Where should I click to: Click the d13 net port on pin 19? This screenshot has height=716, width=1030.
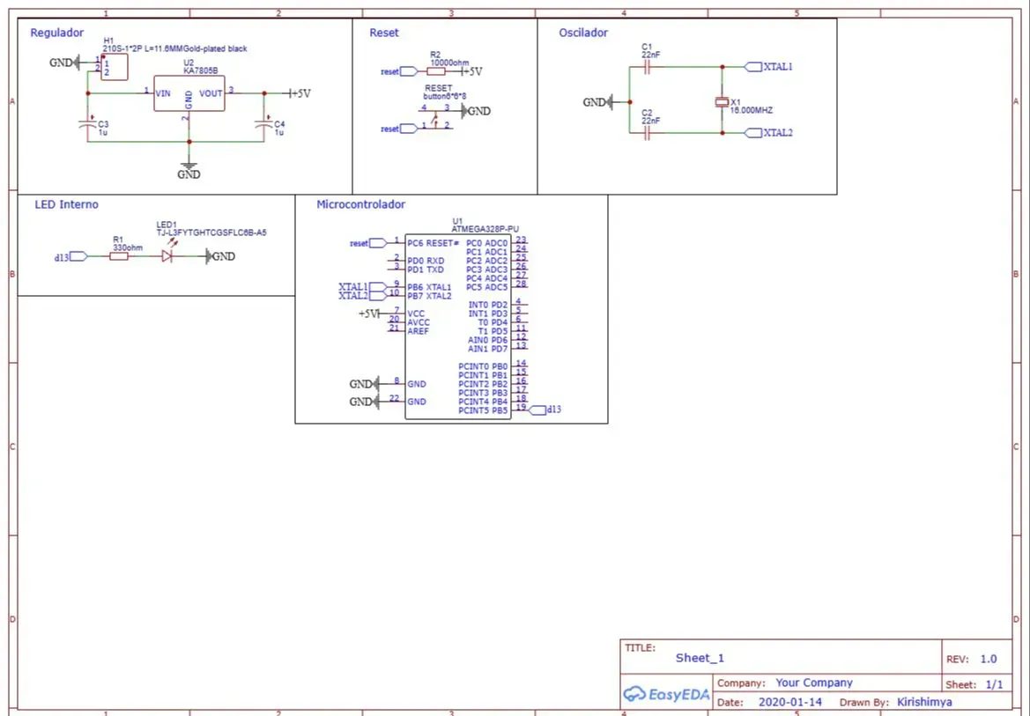click(545, 410)
